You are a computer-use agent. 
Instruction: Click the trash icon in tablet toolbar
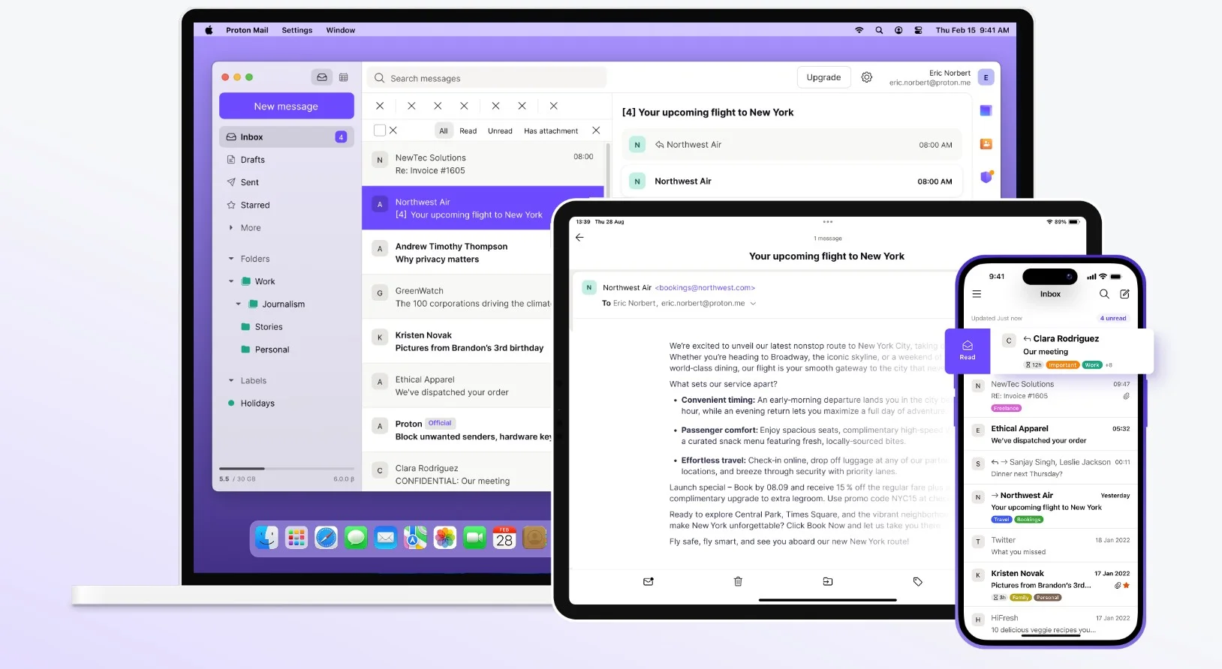[x=738, y=581]
